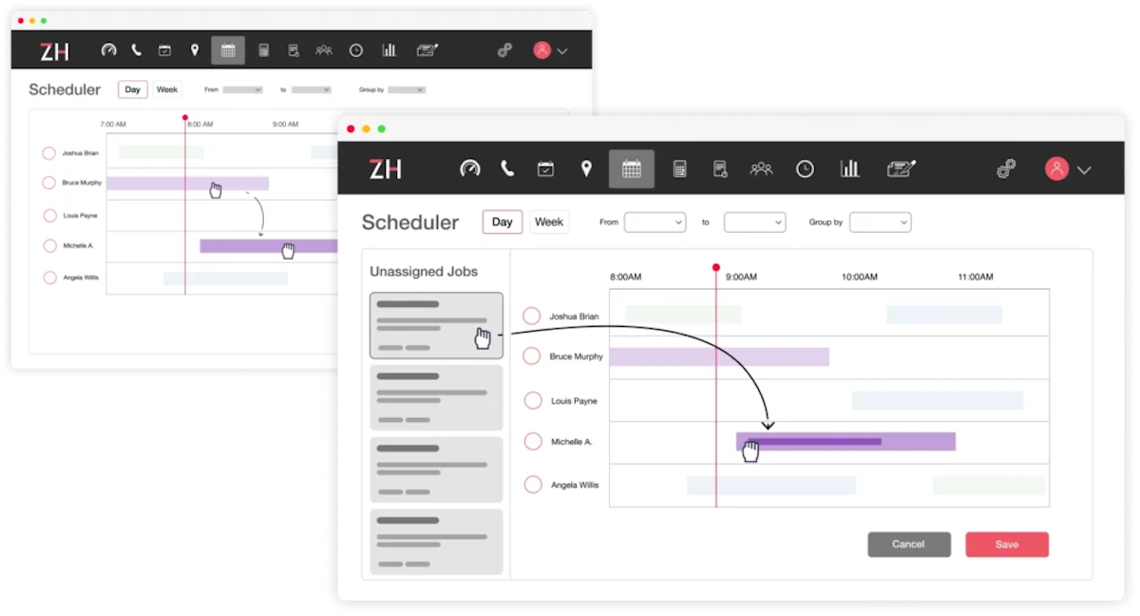The height and width of the screenshot is (616, 1140).
Task: Click the invoice document icon in back window
Action: (x=294, y=50)
